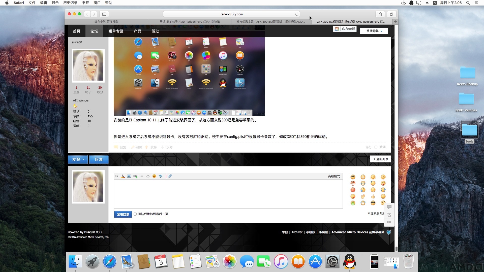Toggle the Safari sidebar button
The width and height of the screenshot is (484, 272).
pyautogui.click(x=104, y=14)
